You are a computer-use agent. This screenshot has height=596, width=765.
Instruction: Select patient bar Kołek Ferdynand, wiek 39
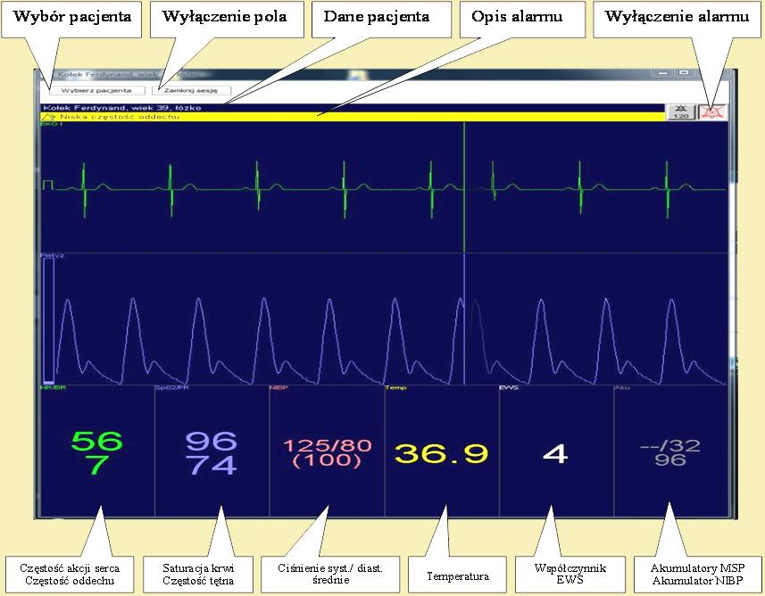point(353,108)
